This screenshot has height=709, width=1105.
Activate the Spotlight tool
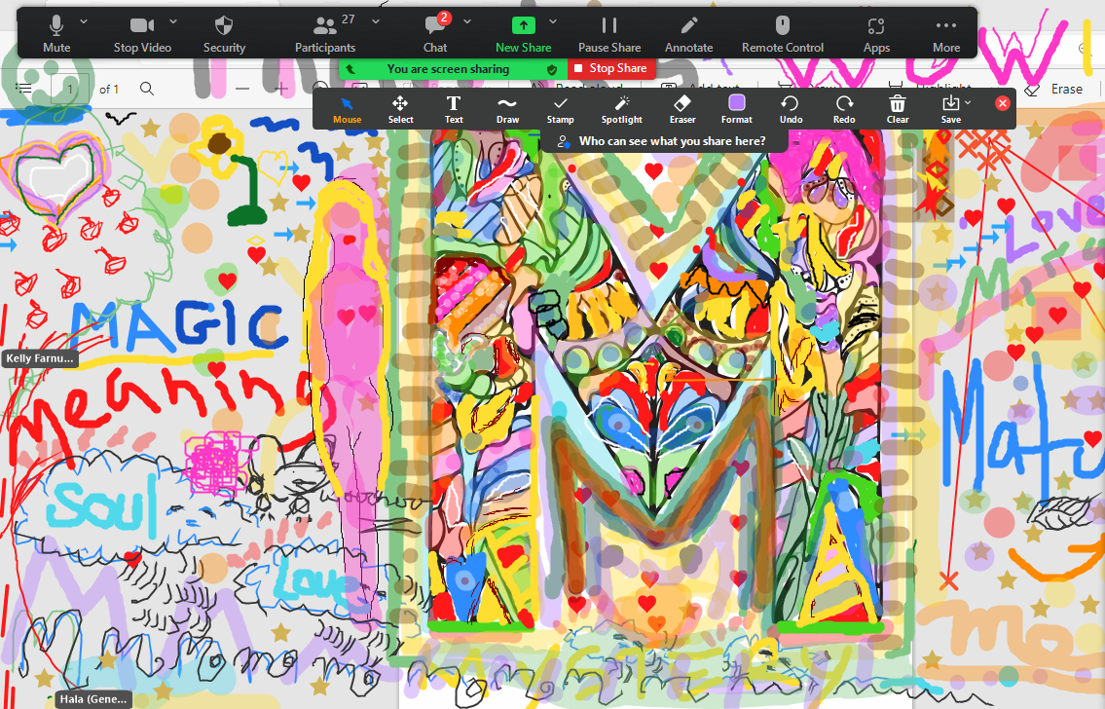pyautogui.click(x=621, y=109)
